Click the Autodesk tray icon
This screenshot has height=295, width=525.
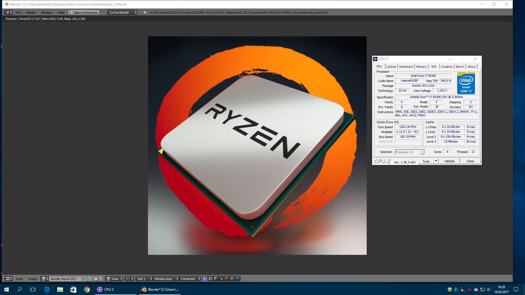456,290
